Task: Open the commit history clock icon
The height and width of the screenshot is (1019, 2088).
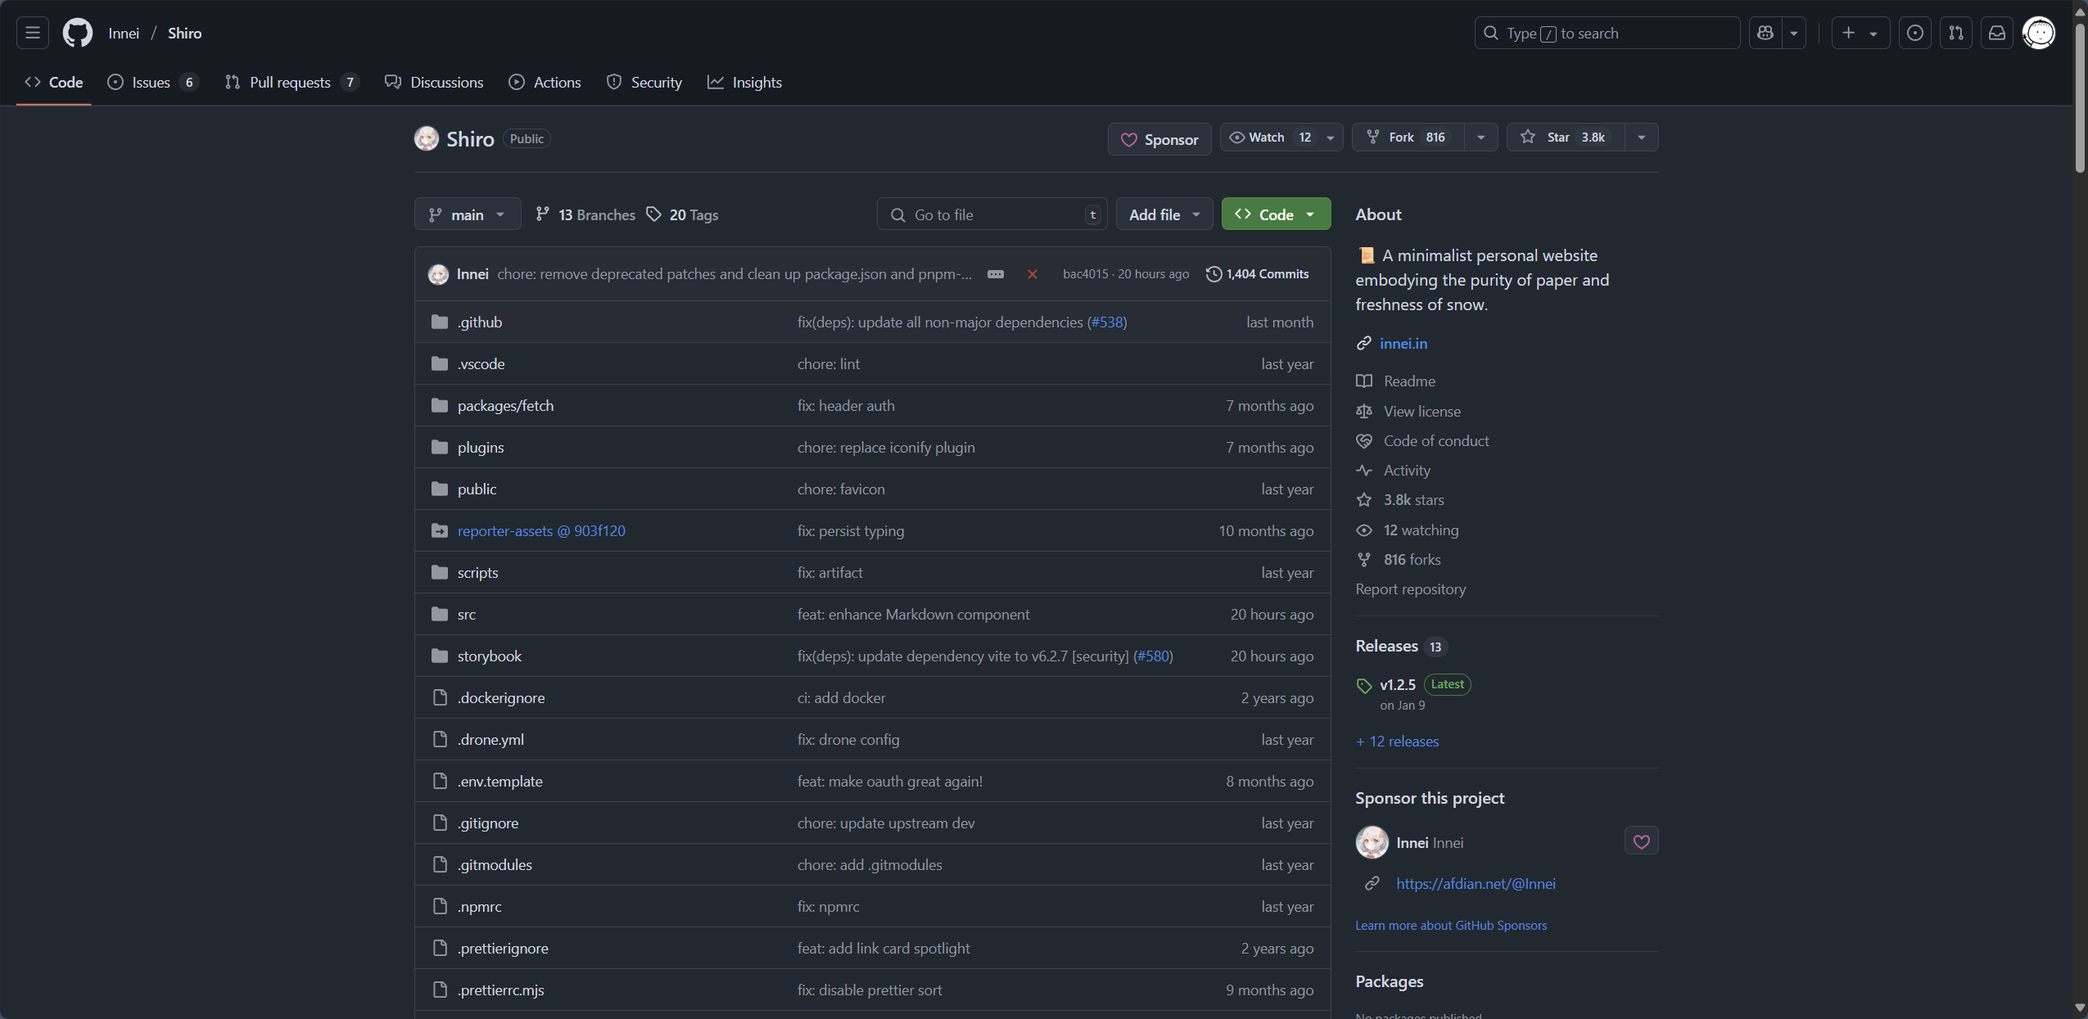Action: [1213, 274]
